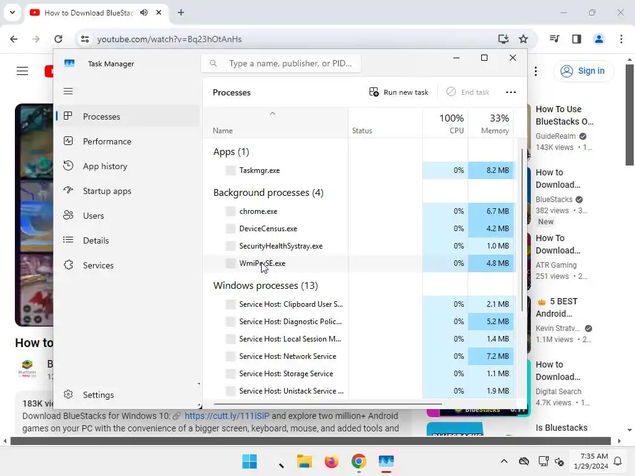Click End task button
This screenshot has width=635, height=476.
(x=468, y=92)
